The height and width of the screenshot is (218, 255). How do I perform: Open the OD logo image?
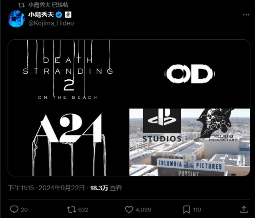pos(190,74)
